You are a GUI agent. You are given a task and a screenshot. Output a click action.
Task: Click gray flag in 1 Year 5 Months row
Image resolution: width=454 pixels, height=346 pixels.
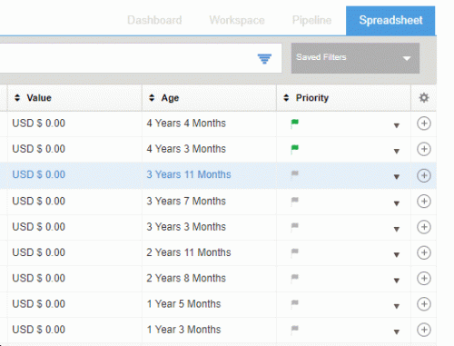294,303
